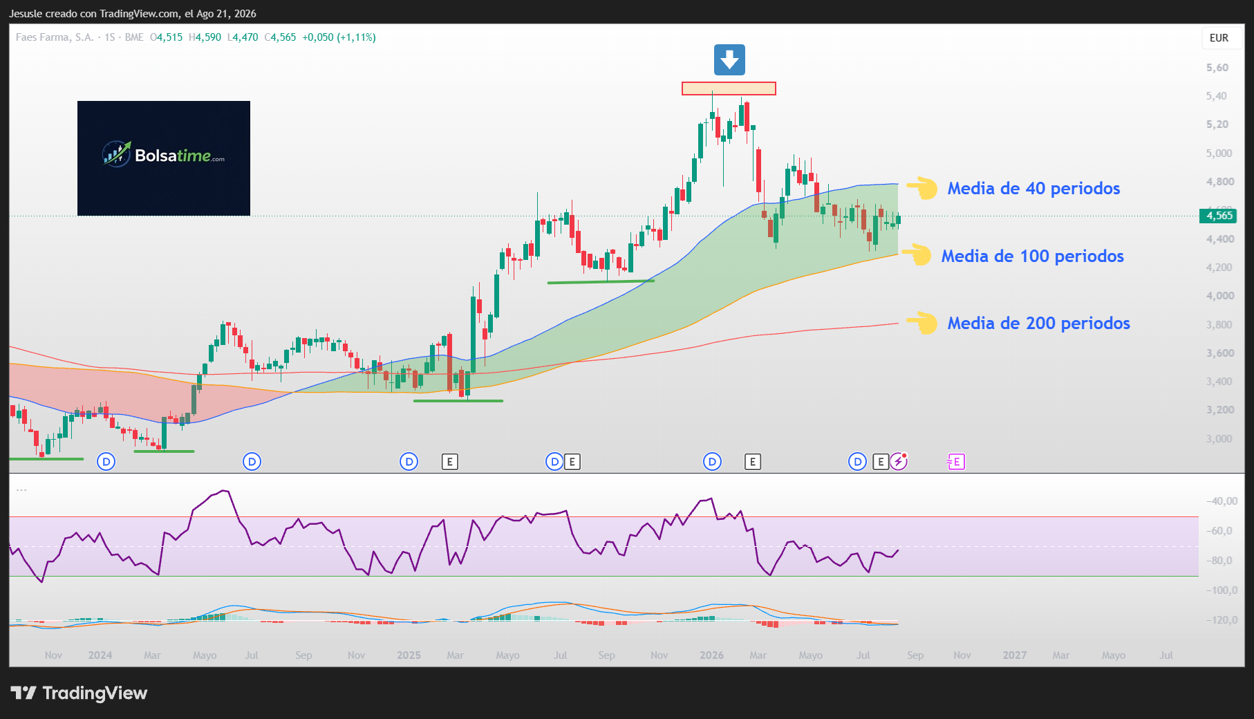The height and width of the screenshot is (719, 1254).
Task: Click the low value L4,470
Action: click(243, 37)
